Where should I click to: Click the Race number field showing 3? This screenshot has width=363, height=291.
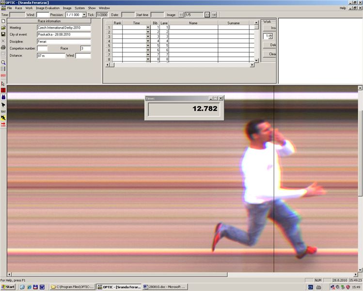coord(85,48)
